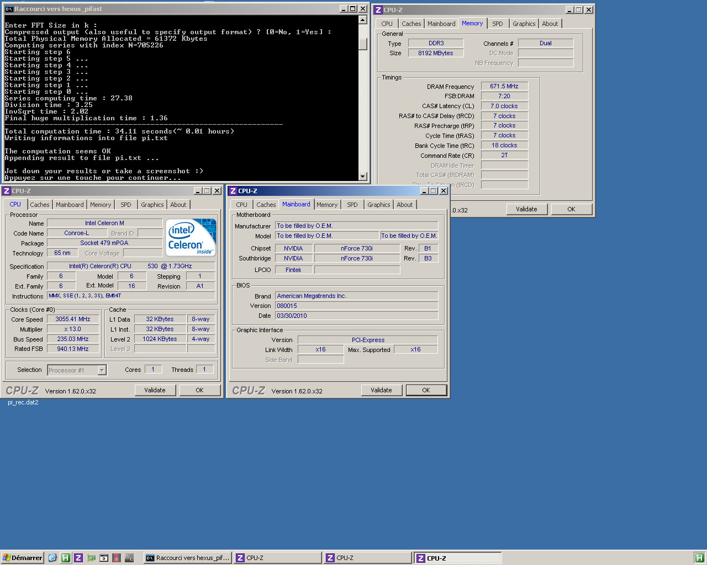
Task: Click the console vertical scrollbar thumb
Action: click(x=363, y=44)
